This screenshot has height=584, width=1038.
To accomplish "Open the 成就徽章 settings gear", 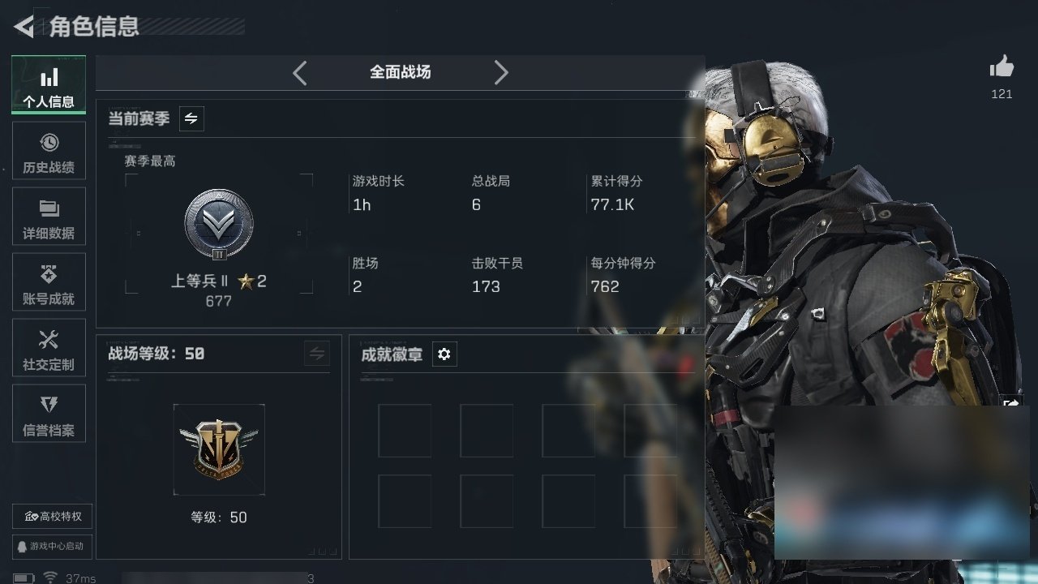I will (x=444, y=354).
